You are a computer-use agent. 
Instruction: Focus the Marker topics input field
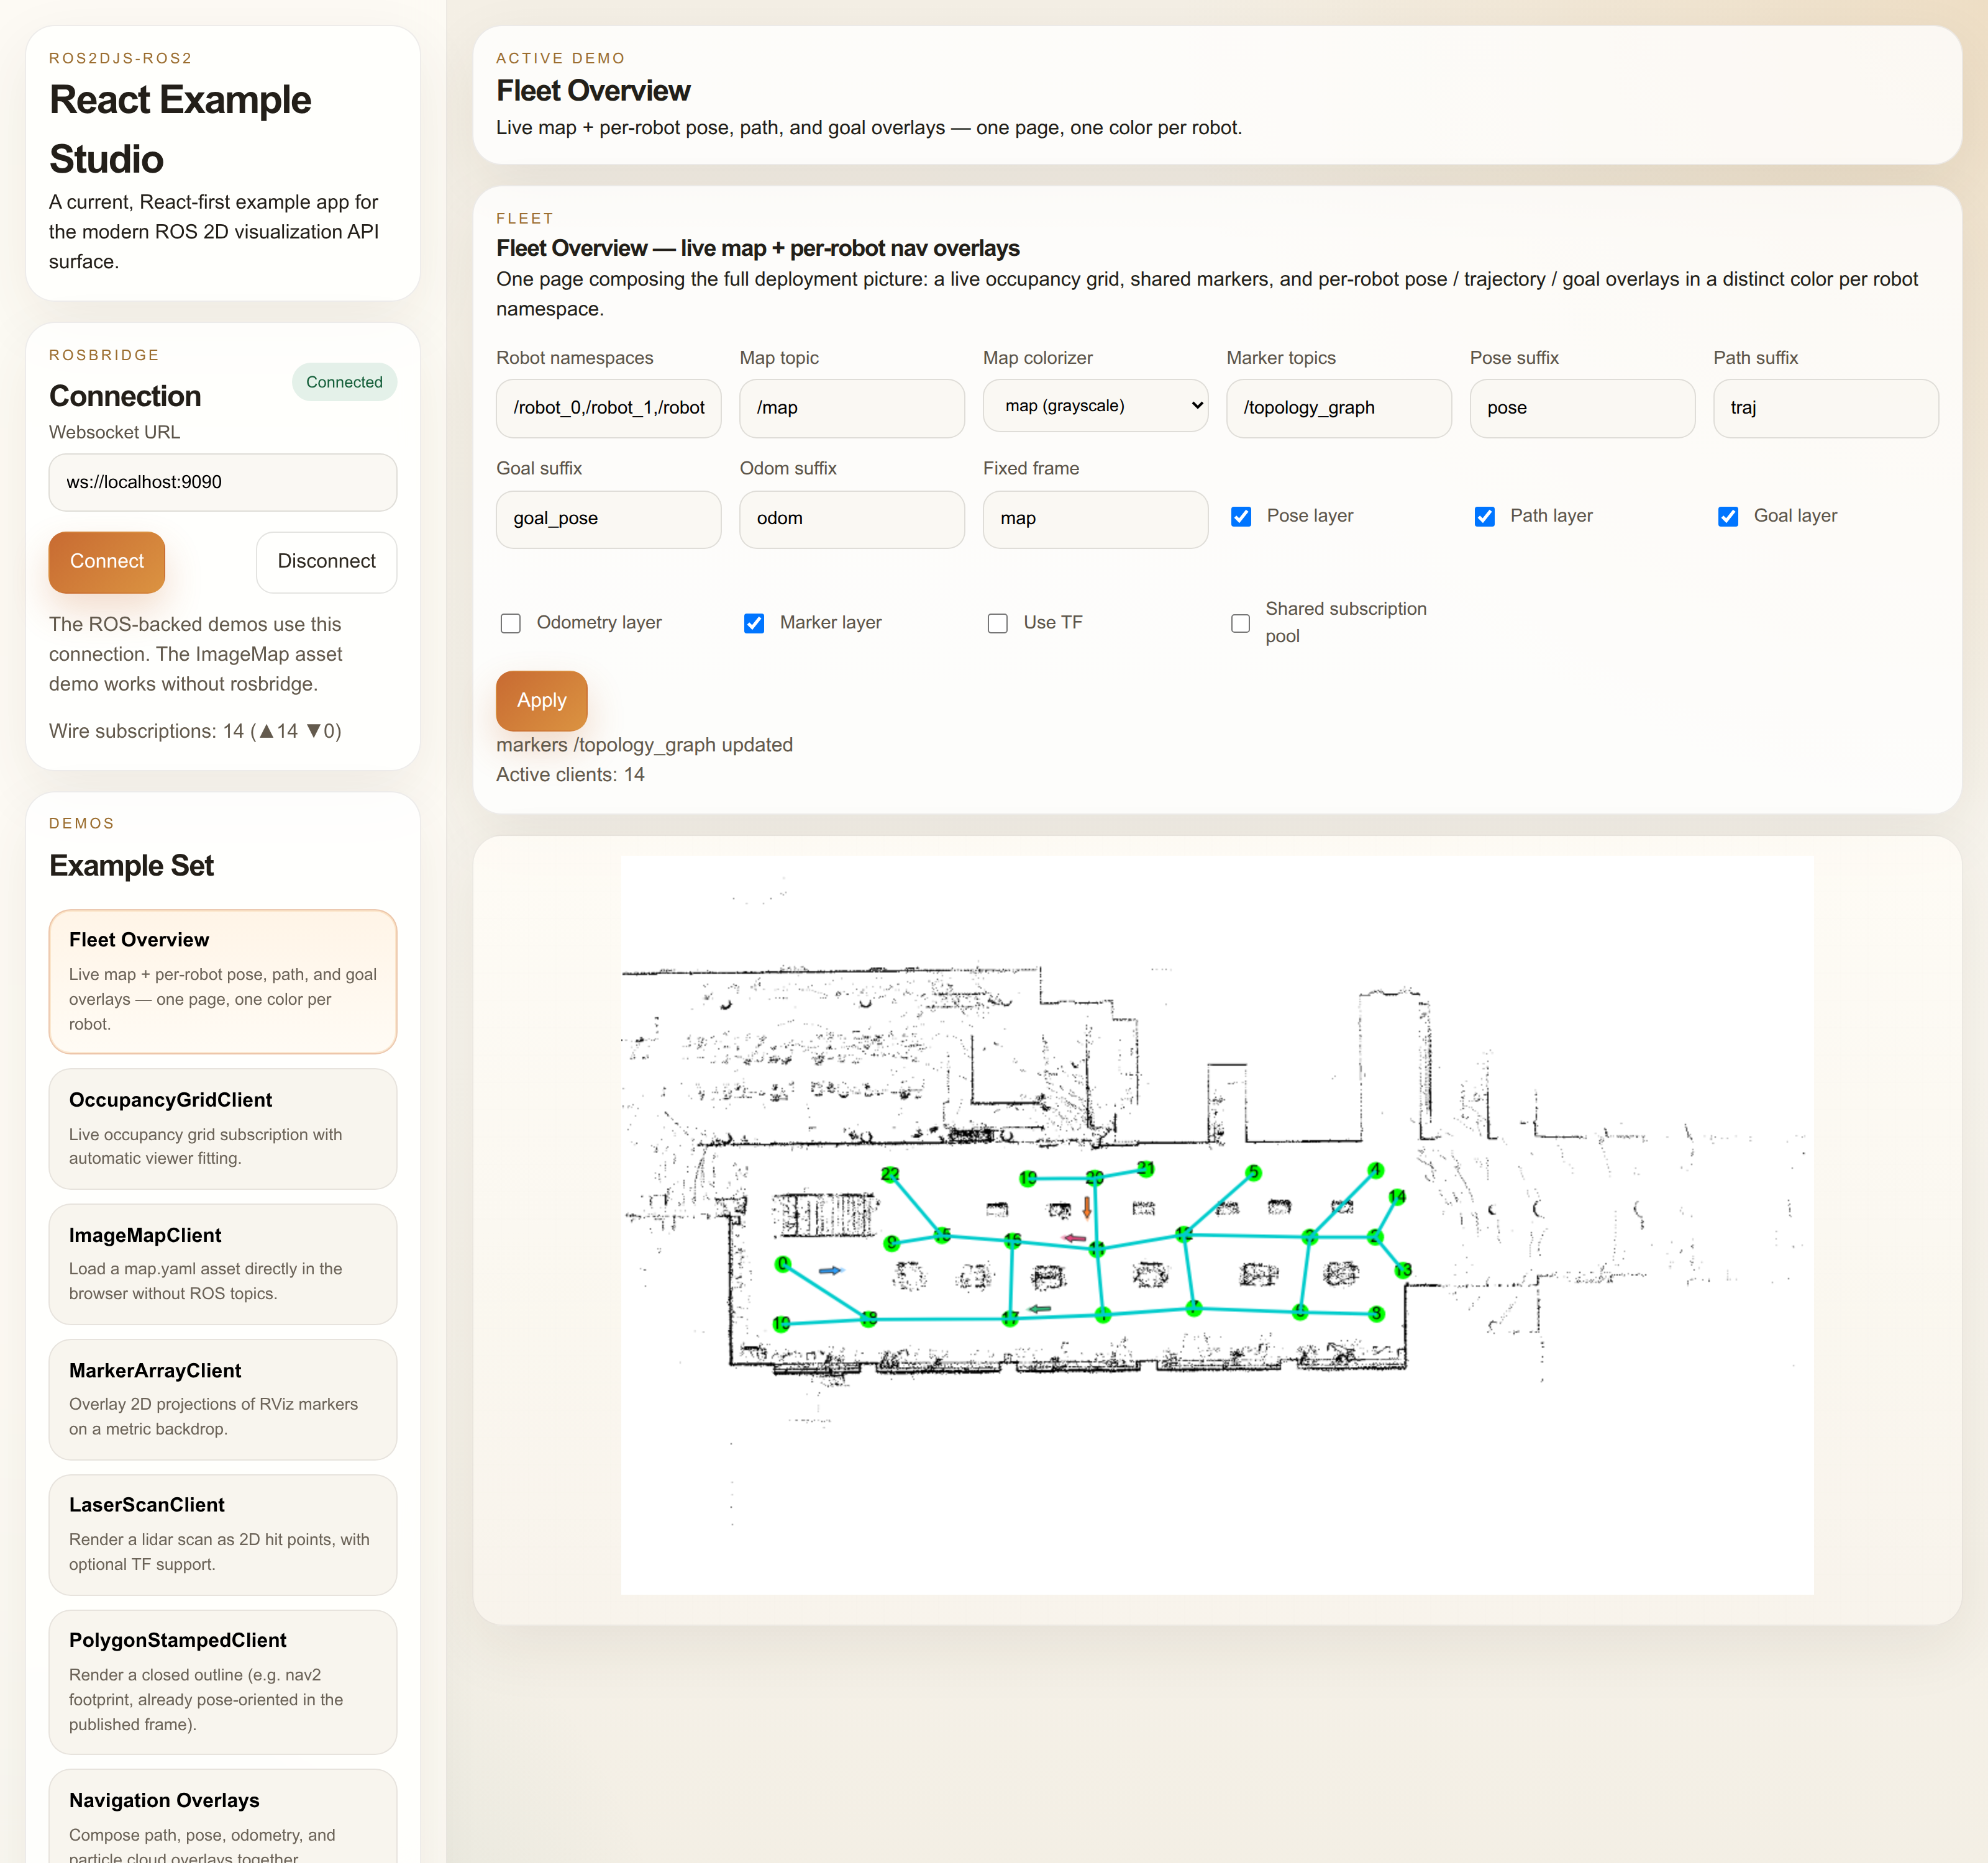click(1338, 408)
